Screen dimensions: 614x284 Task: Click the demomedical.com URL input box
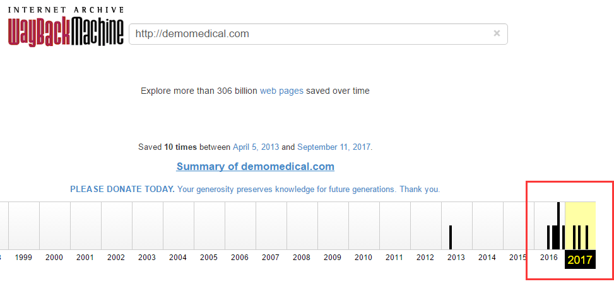tap(318, 34)
